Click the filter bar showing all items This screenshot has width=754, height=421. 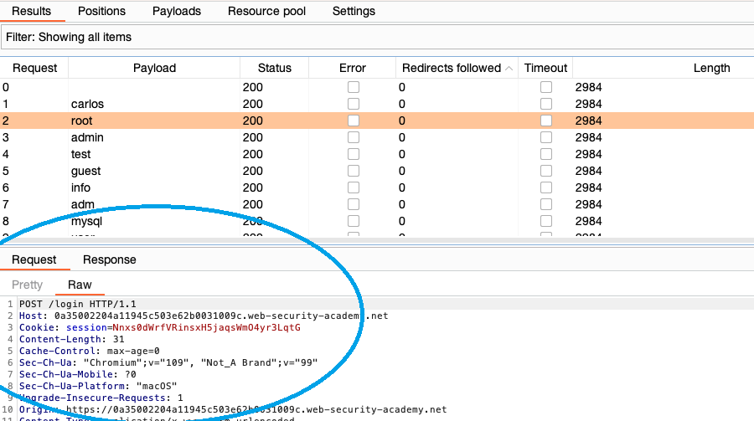tap(378, 37)
